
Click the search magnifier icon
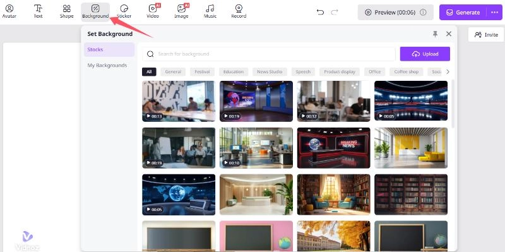click(150, 54)
